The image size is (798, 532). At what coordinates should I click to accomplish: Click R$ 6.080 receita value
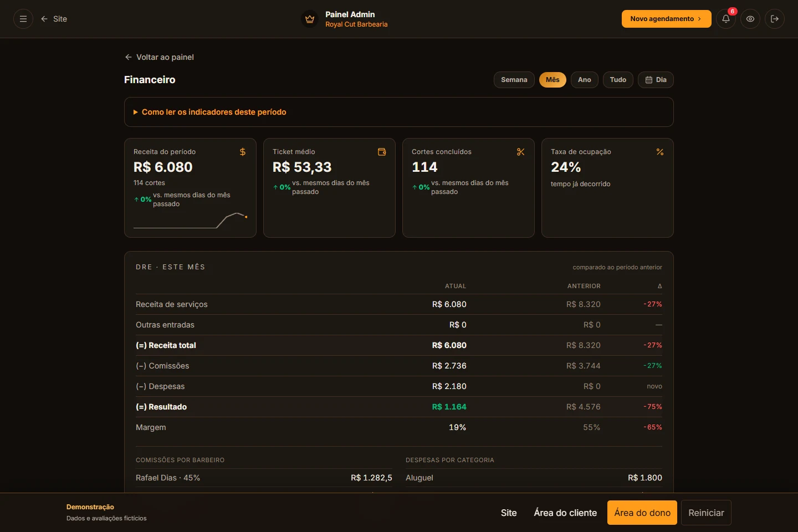[x=163, y=167]
